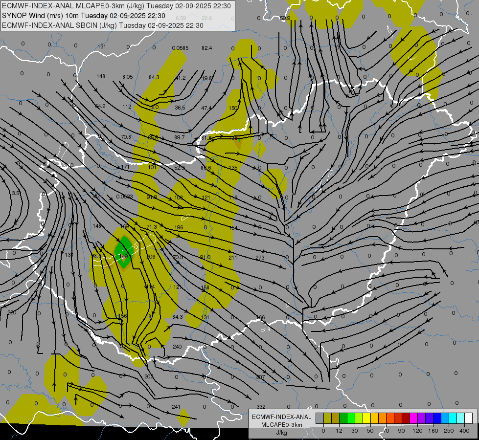Click the map value 70.8
The width and height of the screenshot is (479, 440).
126,137
